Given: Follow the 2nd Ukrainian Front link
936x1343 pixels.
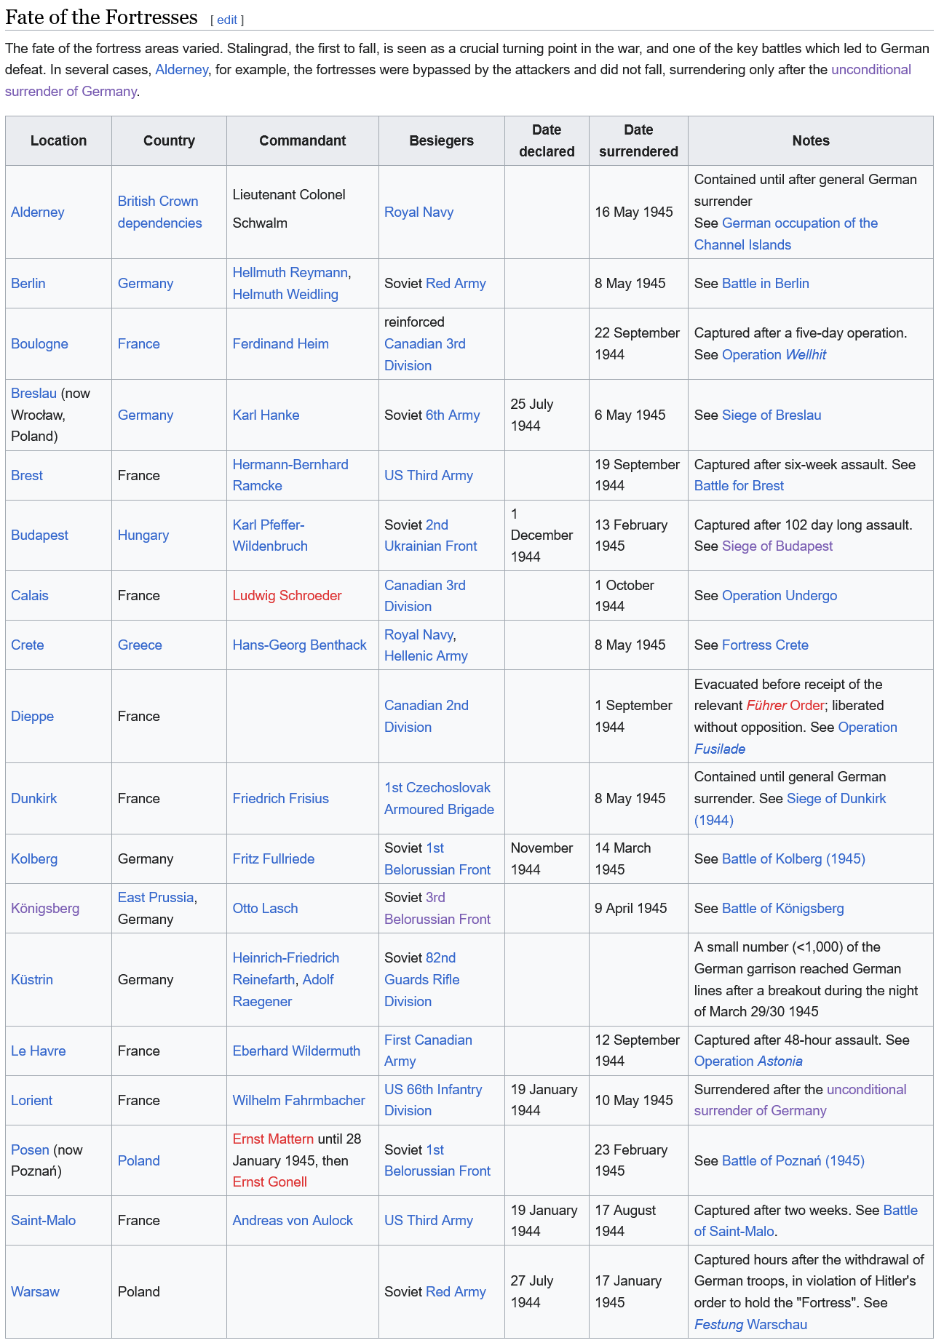Looking at the screenshot, I should pyautogui.click(x=431, y=535).
